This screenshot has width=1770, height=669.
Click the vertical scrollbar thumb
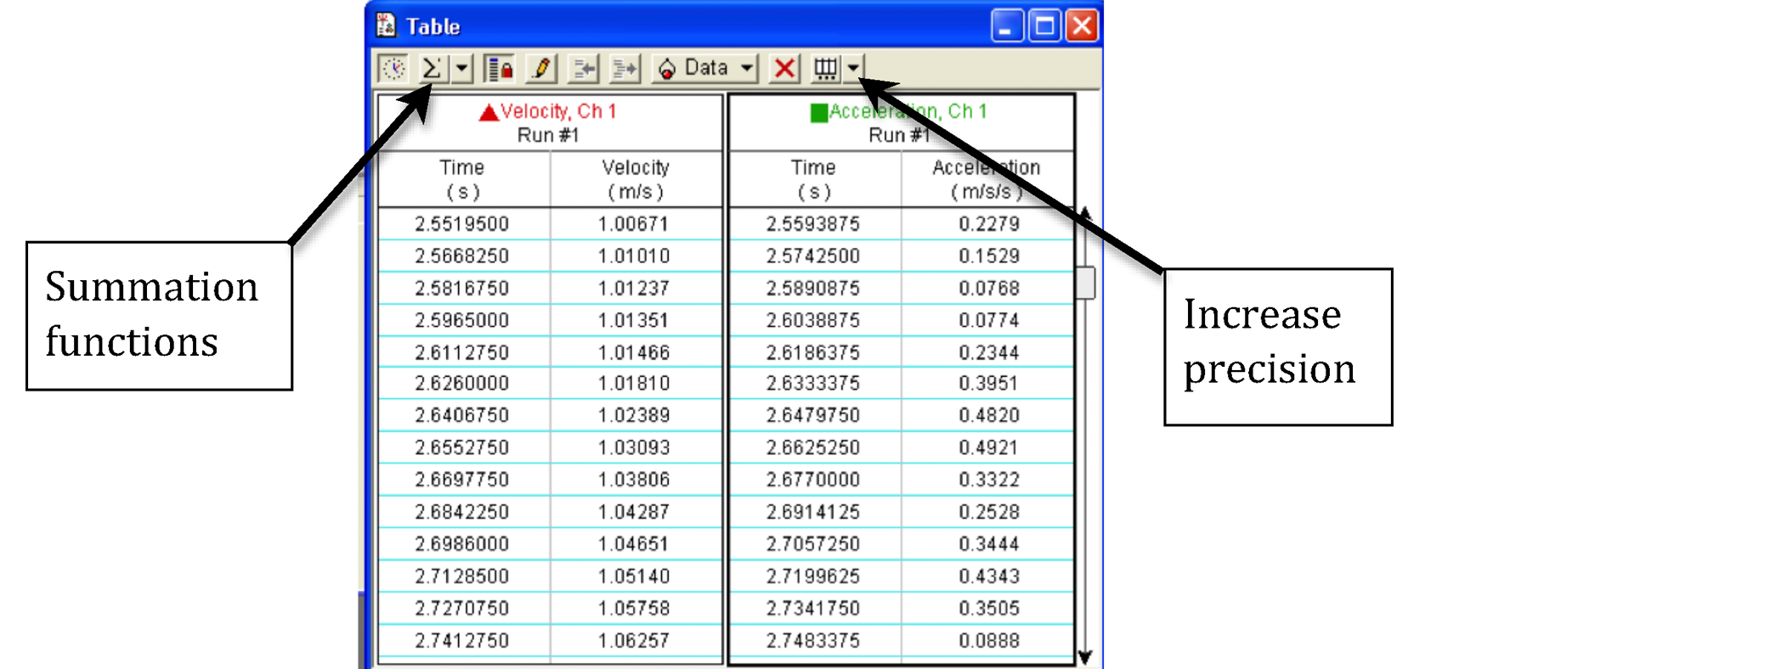pos(1085,283)
